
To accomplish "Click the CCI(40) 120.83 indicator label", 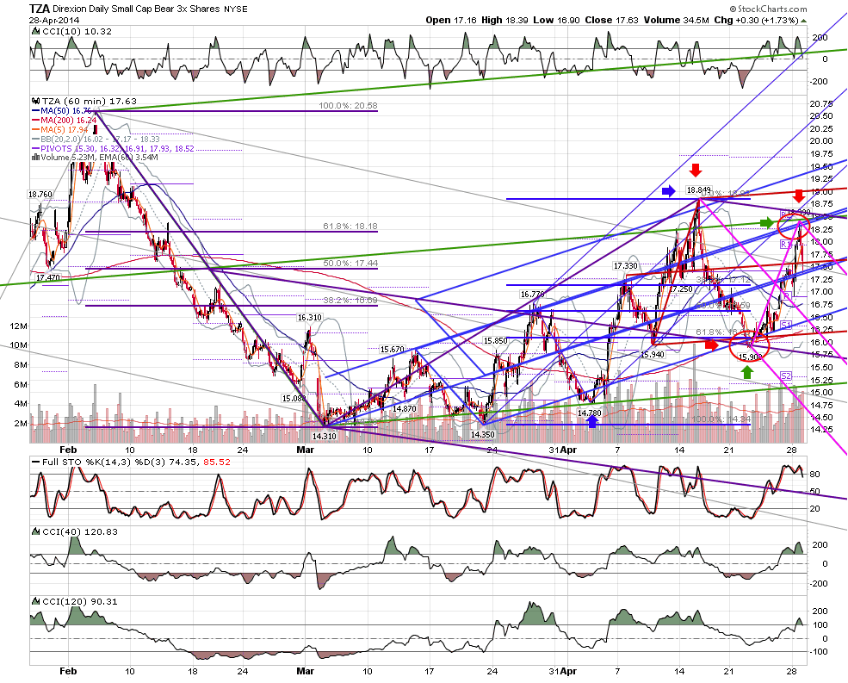I will tap(79, 532).
